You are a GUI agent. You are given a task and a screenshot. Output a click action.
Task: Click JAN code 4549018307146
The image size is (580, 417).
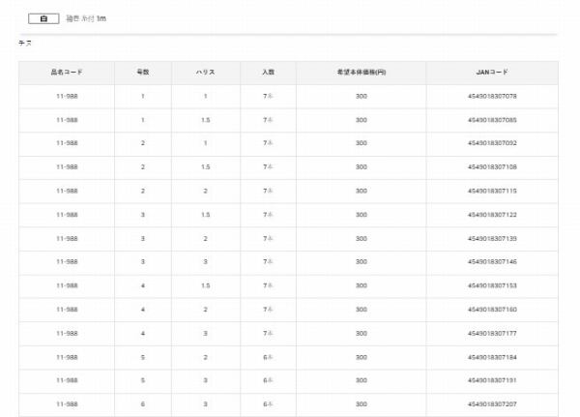tap(492, 262)
